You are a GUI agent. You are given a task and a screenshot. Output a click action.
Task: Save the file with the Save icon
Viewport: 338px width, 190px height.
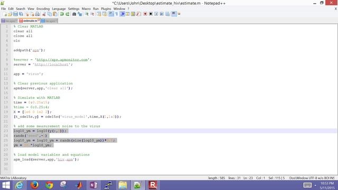(15, 14)
